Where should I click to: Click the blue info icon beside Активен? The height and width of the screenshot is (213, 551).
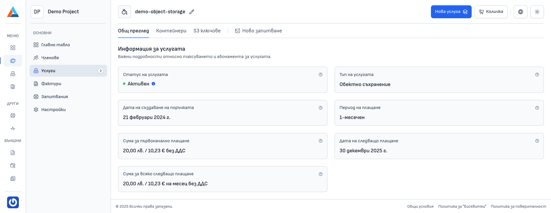153,84
